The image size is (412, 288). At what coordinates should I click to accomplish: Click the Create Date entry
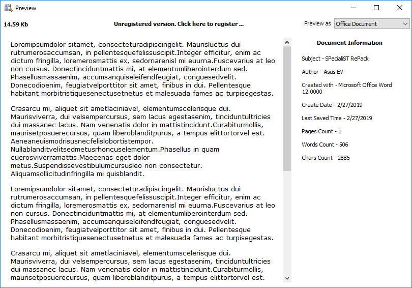pyautogui.click(x=333, y=105)
